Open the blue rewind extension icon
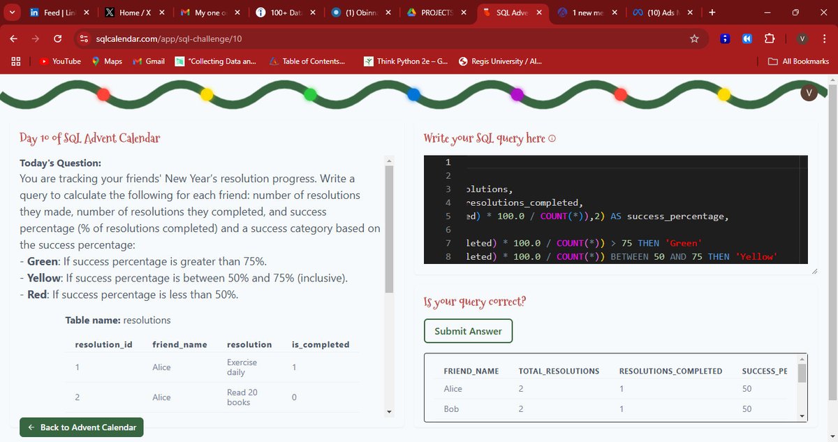This screenshot has height=442, width=838. coord(747,38)
